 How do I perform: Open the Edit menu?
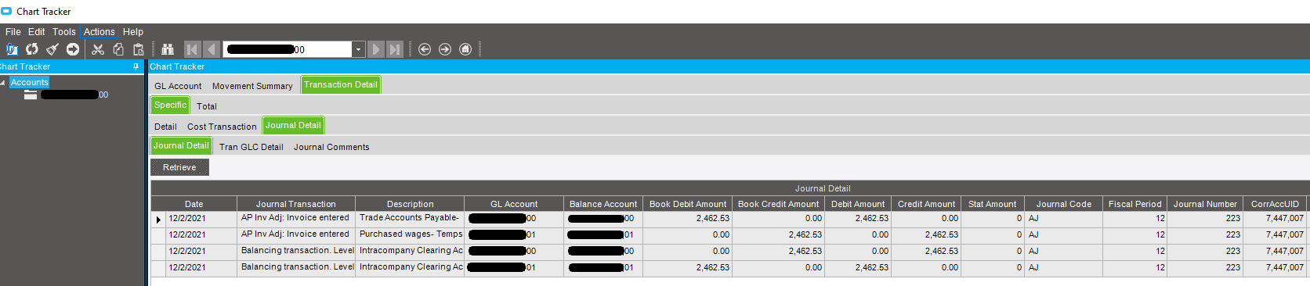(37, 32)
